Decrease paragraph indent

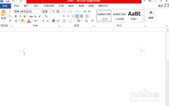coord(85,11)
